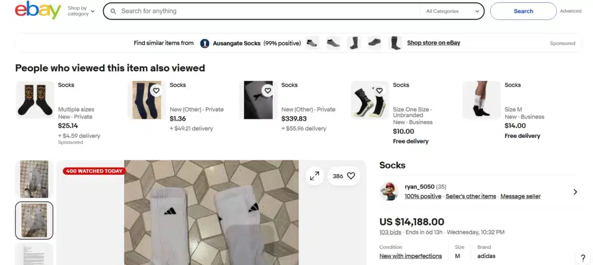
Task: Open ryan_5050 seller avatar
Action: click(389, 192)
